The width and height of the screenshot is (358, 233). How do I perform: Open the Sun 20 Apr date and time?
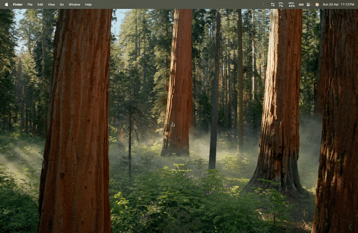(x=338, y=4)
